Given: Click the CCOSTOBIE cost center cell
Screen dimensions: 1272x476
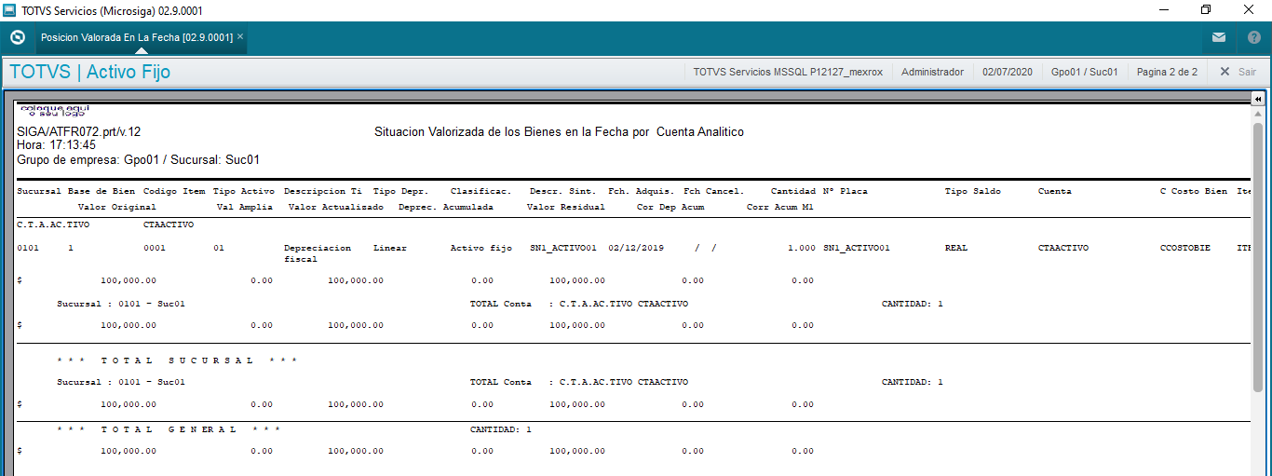Looking at the screenshot, I should click(1185, 249).
